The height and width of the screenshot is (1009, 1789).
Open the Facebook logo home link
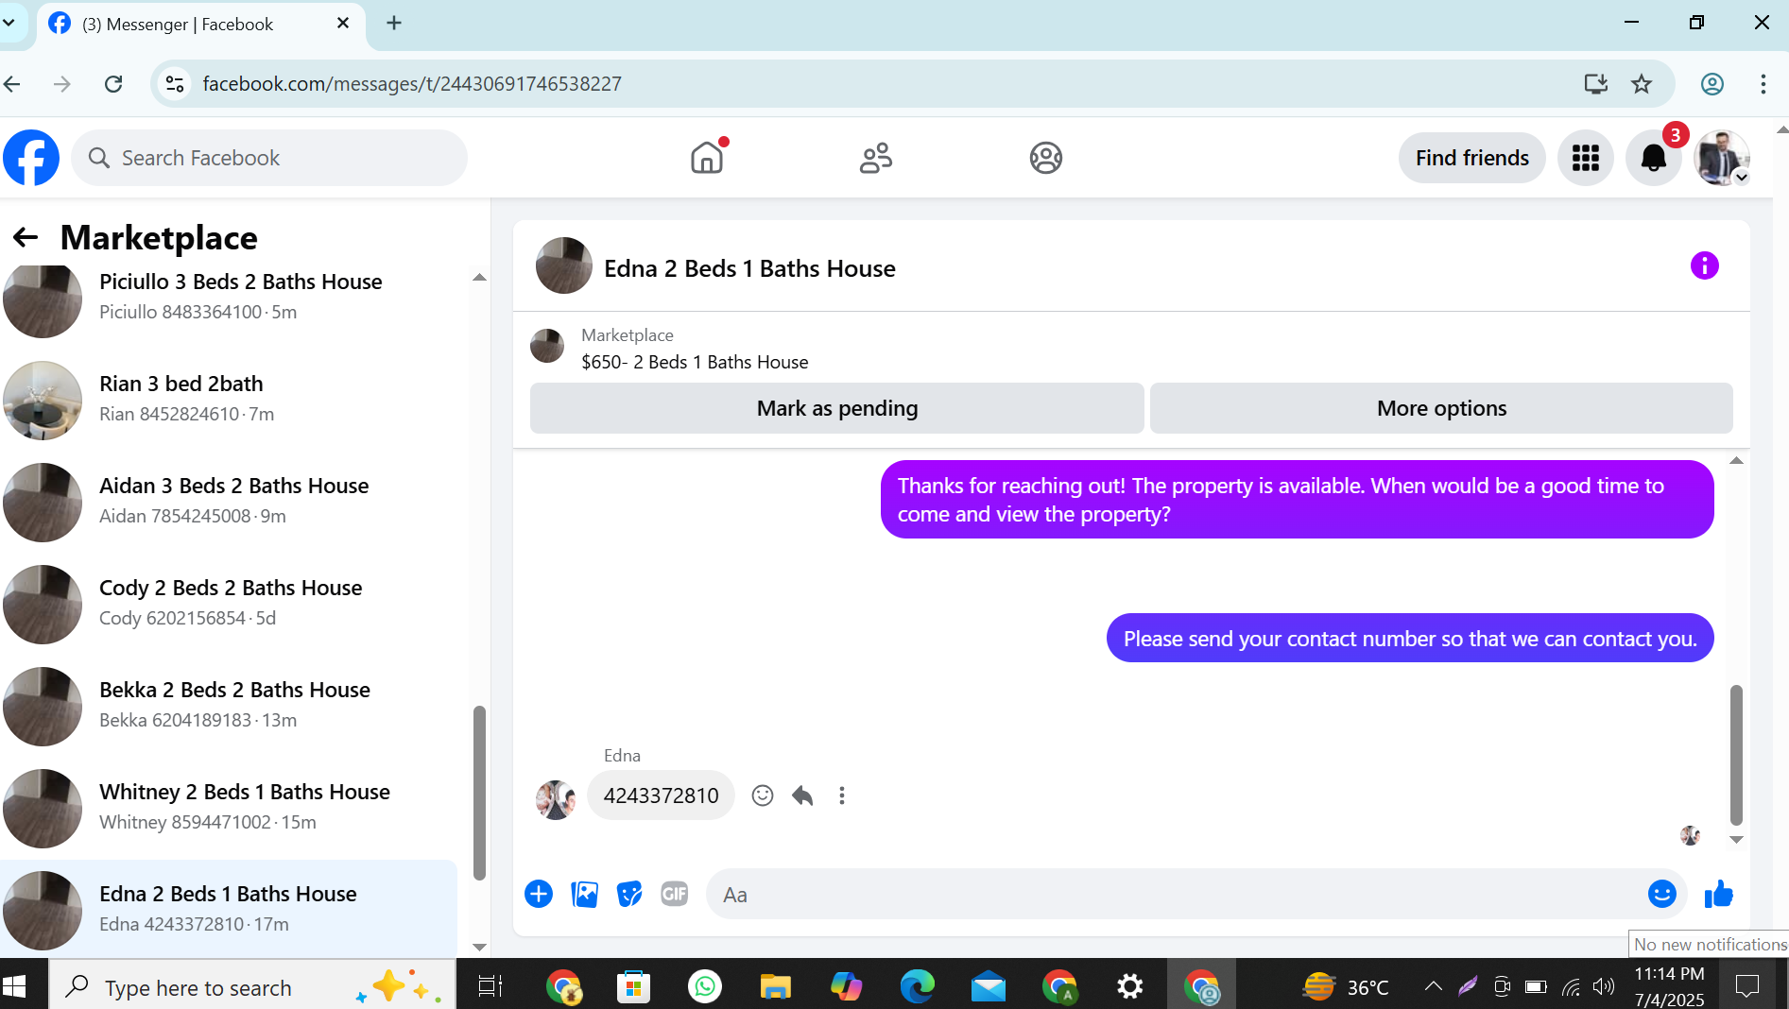(x=31, y=158)
